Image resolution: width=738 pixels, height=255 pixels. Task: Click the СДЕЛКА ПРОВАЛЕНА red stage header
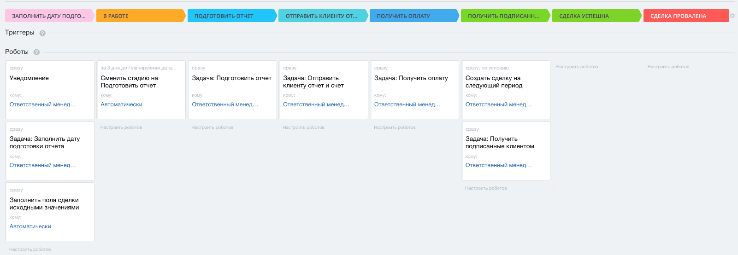[685, 16]
